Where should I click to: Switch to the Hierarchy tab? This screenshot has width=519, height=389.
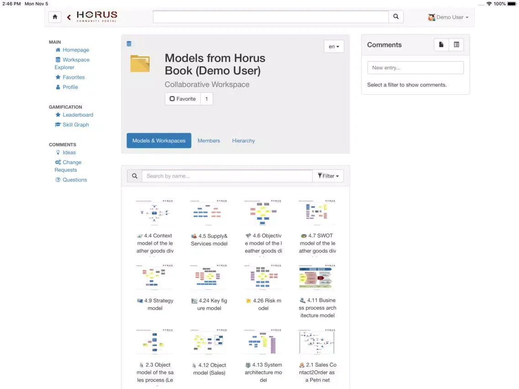tap(243, 141)
